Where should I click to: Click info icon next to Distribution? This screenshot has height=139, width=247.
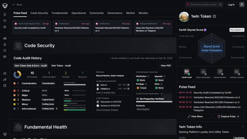pos(148,76)
